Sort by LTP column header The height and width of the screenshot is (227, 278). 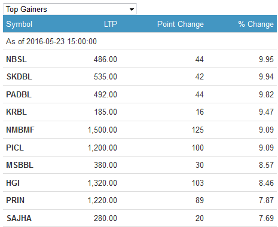pos(111,24)
